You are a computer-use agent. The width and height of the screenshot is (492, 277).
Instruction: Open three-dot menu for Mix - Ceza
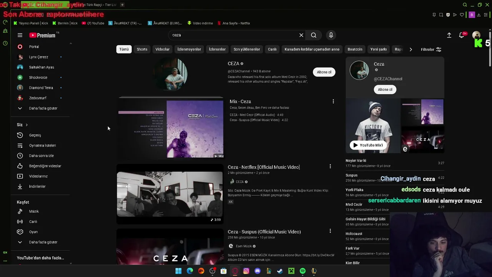[x=333, y=102]
